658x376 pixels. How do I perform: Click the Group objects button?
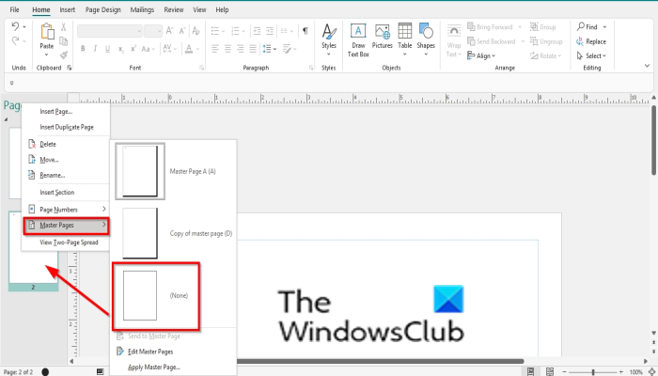tap(543, 27)
